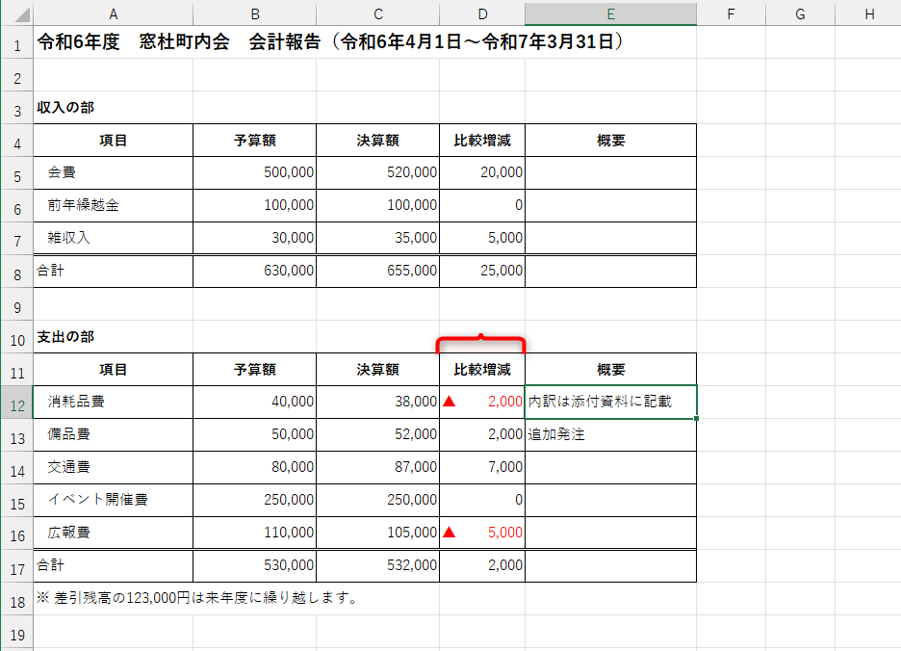Select the 7,000 difference cell
901x651 pixels.
pyautogui.click(x=482, y=468)
